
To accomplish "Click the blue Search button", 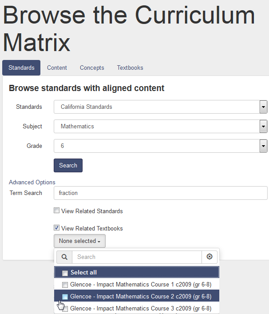I will coord(68,165).
